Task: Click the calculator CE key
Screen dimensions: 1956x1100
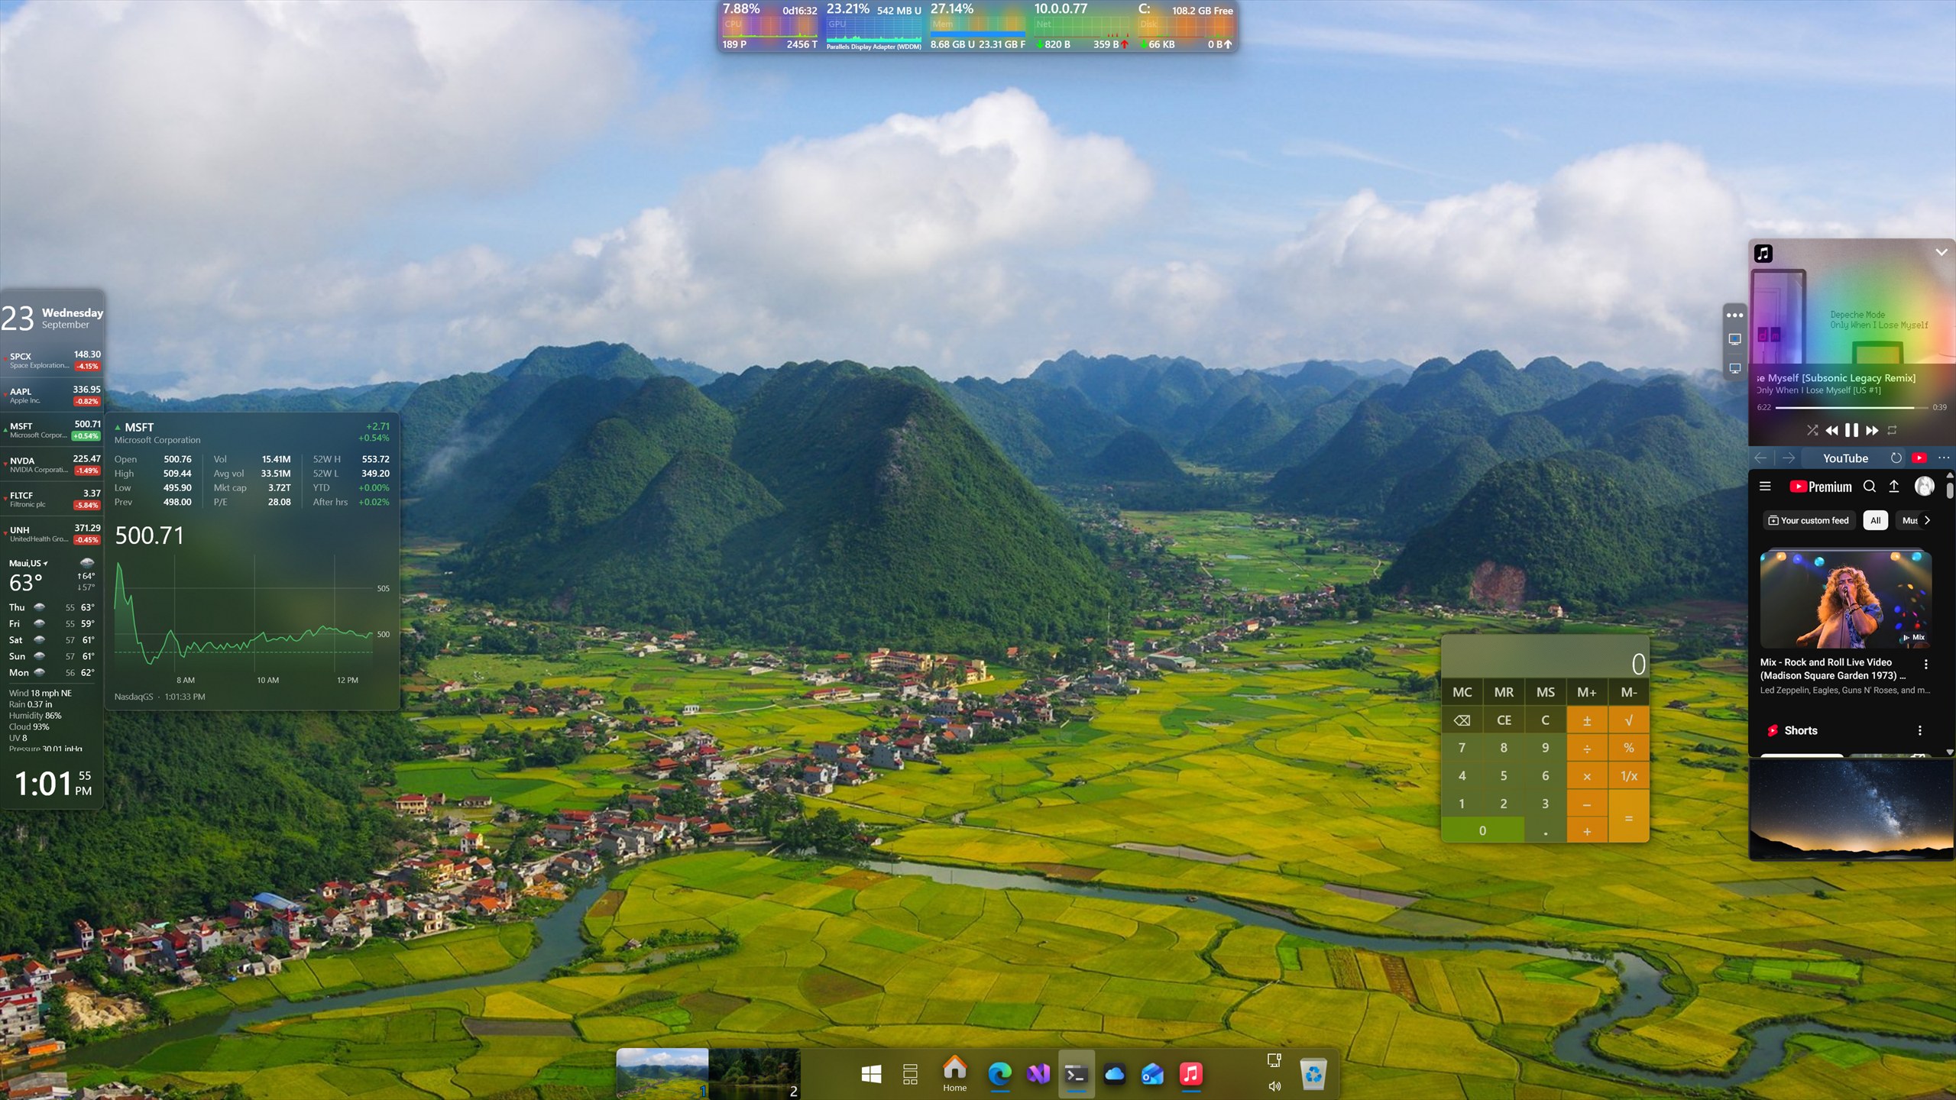Action: tap(1504, 720)
